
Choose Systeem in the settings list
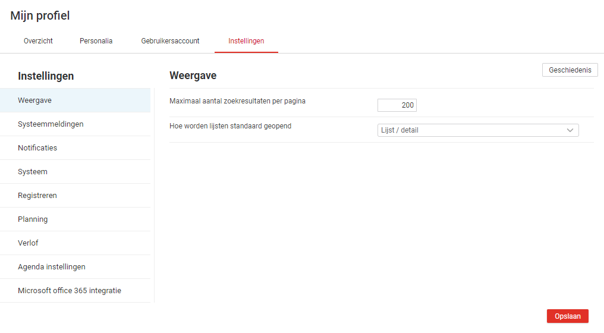pyautogui.click(x=33, y=172)
